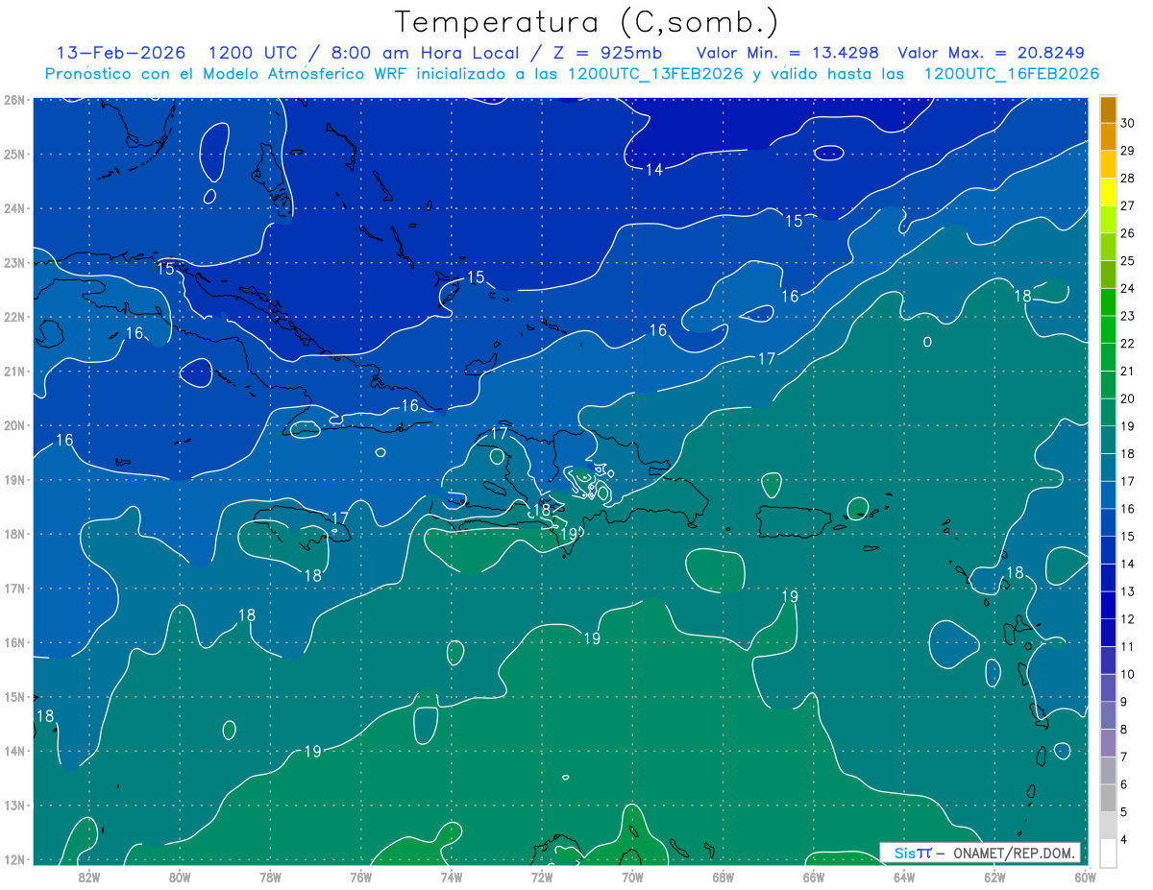Screen dimensions: 1153x890
Task: Click the 'Valor Min. = 13.4298' readout
Action: coord(790,53)
